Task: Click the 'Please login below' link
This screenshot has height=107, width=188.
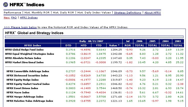Action: [20, 27]
